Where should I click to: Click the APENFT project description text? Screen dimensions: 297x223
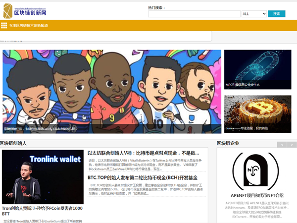tap(256, 210)
